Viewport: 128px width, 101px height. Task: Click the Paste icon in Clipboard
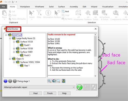click(4, 13)
